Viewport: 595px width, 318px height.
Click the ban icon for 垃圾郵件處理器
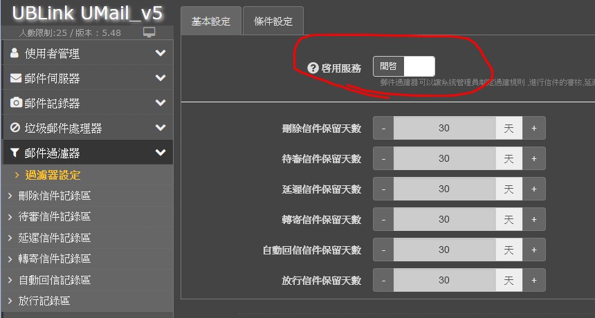[x=15, y=127]
